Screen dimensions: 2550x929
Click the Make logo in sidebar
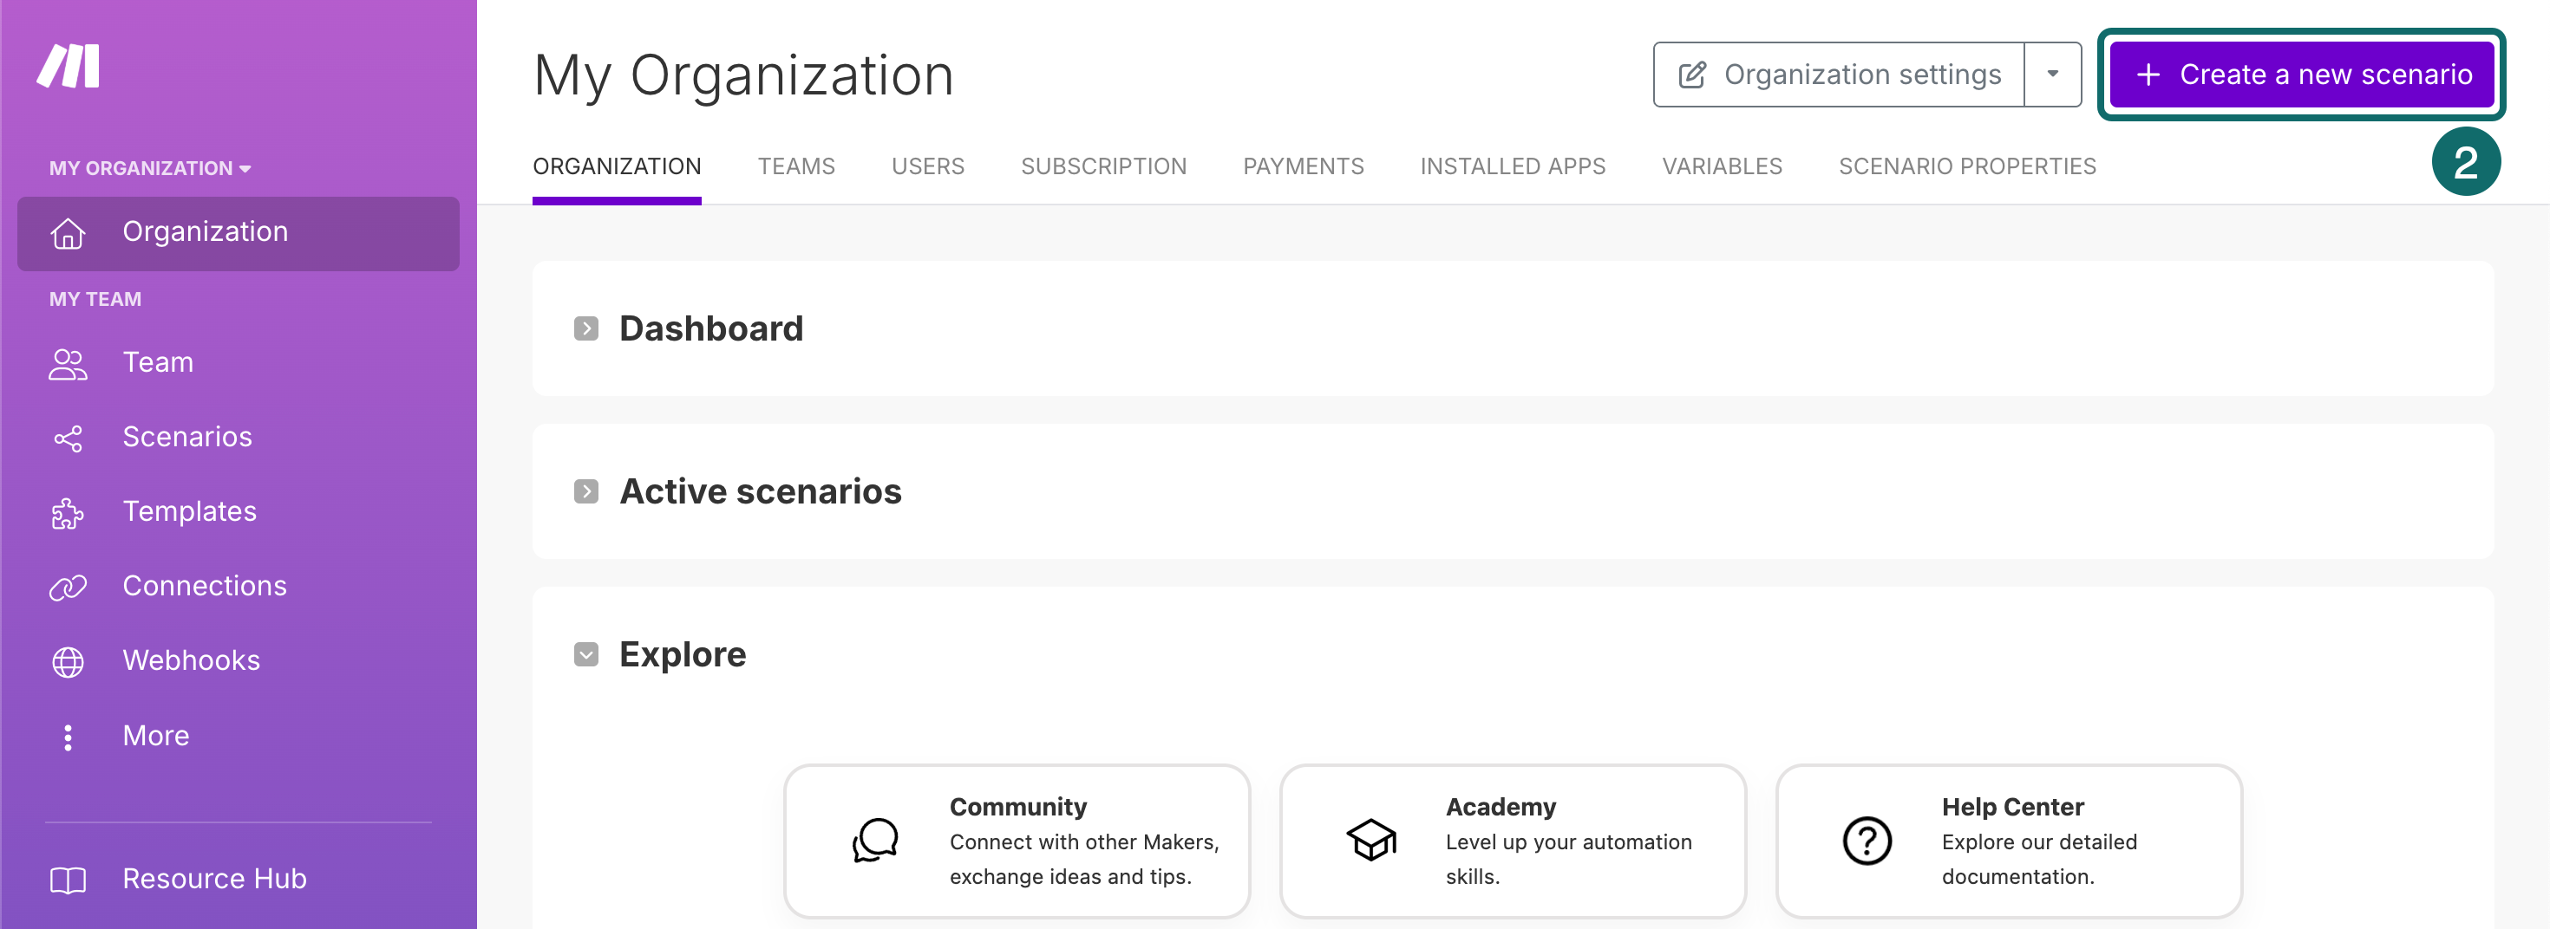69,66
